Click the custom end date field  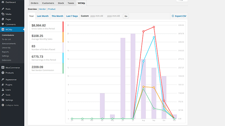pyautogui.click(x=113, y=16)
